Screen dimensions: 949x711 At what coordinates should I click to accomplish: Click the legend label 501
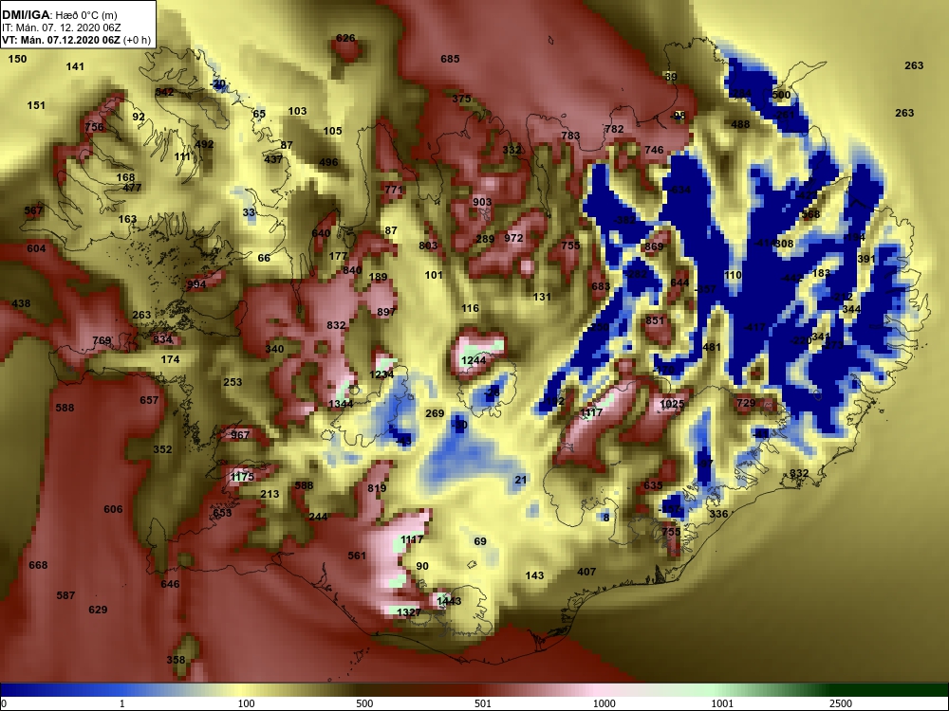(x=483, y=703)
